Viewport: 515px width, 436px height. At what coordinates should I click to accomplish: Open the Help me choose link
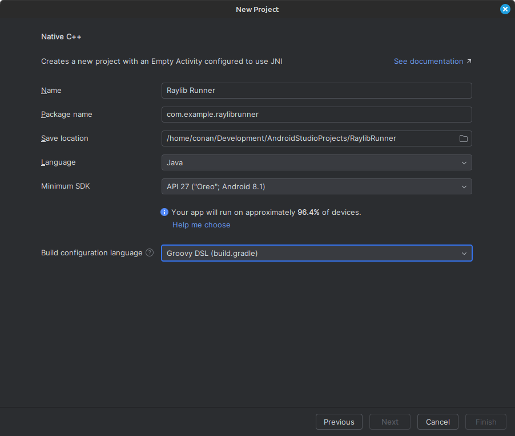click(x=201, y=225)
